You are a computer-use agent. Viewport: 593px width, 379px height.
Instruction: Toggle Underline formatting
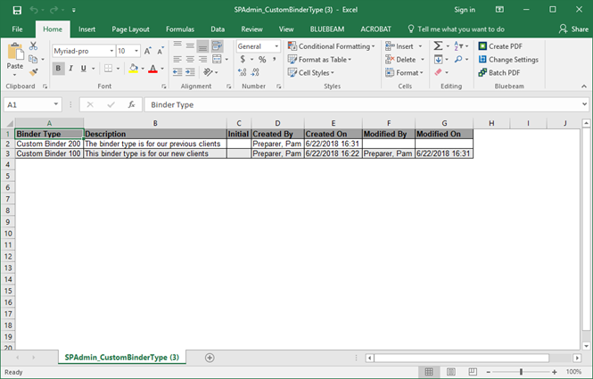pos(83,69)
